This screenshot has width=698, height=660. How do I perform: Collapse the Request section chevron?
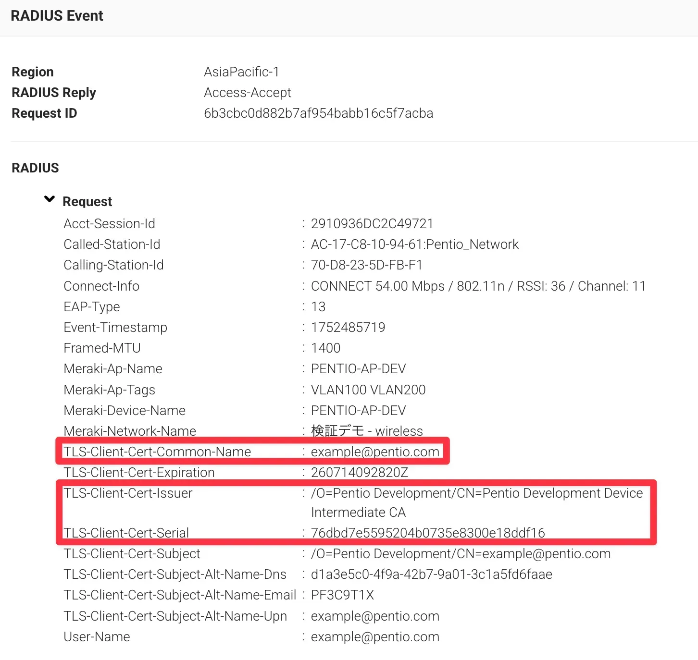tap(50, 199)
